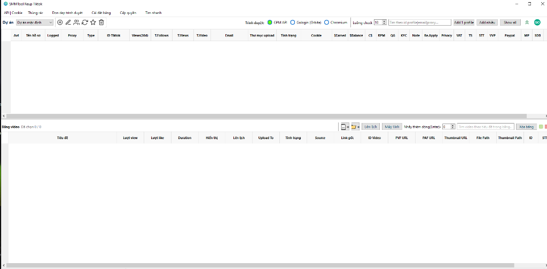This screenshot has width=547, height=269.
Task: Open the Dọn dẹp trình duyệt menu
Action: point(67,13)
